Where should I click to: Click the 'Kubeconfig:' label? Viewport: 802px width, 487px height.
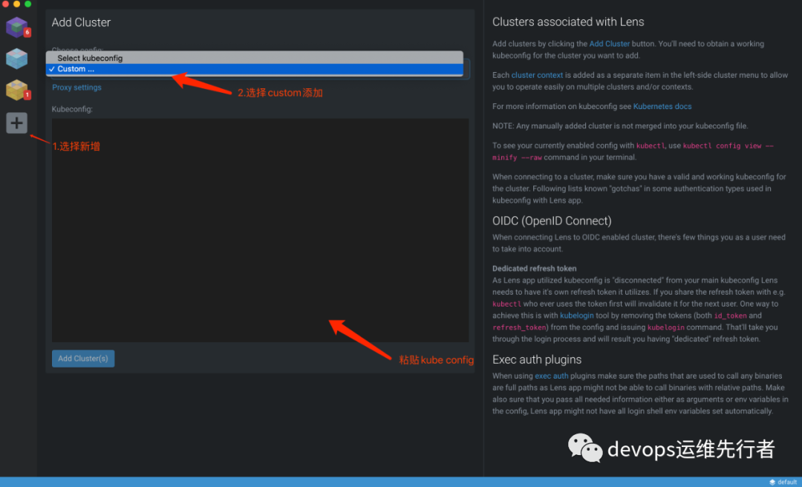[x=72, y=109]
